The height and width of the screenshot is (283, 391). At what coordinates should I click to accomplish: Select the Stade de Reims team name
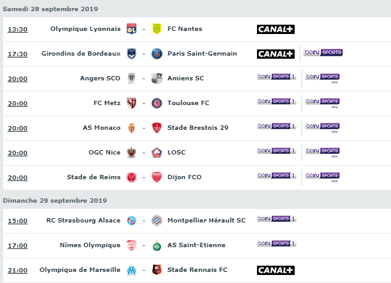click(x=93, y=177)
